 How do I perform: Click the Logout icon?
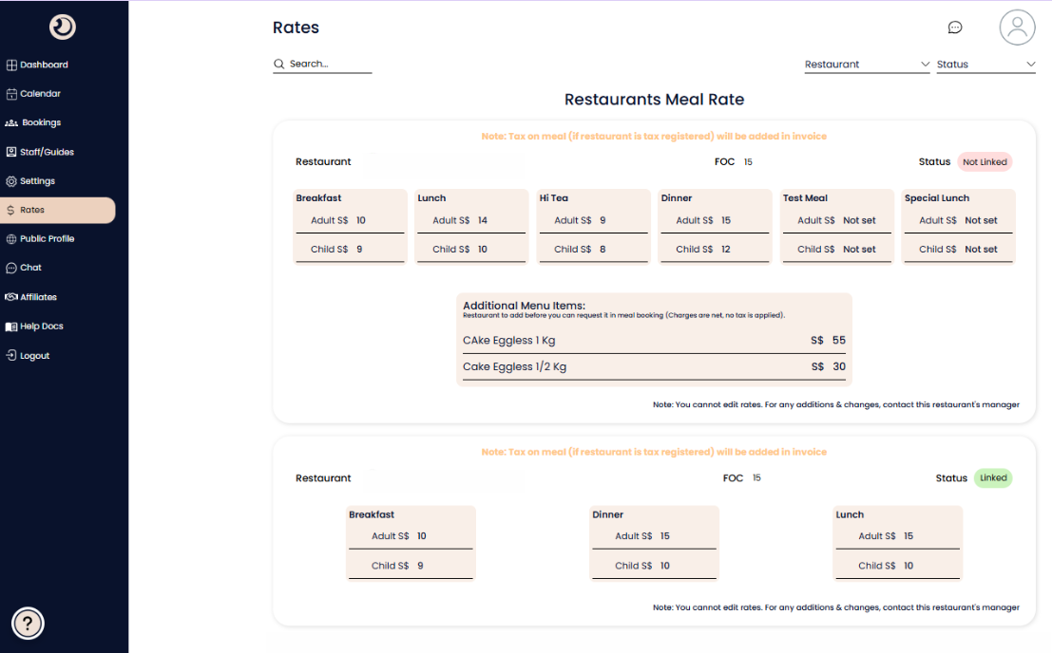[11, 356]
